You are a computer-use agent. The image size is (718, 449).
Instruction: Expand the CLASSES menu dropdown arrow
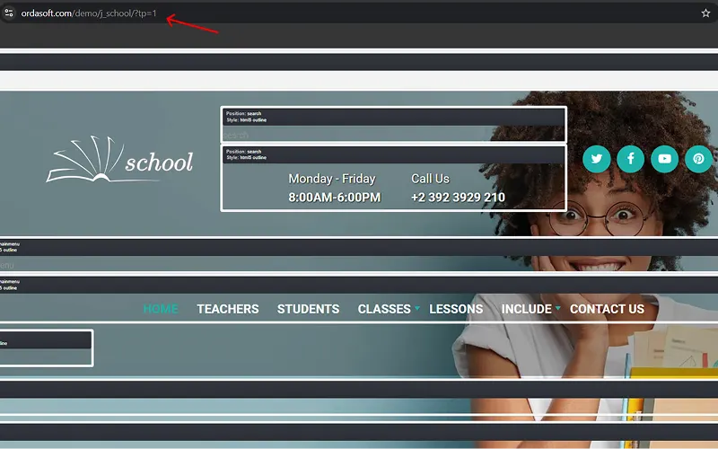coord(417,308)
